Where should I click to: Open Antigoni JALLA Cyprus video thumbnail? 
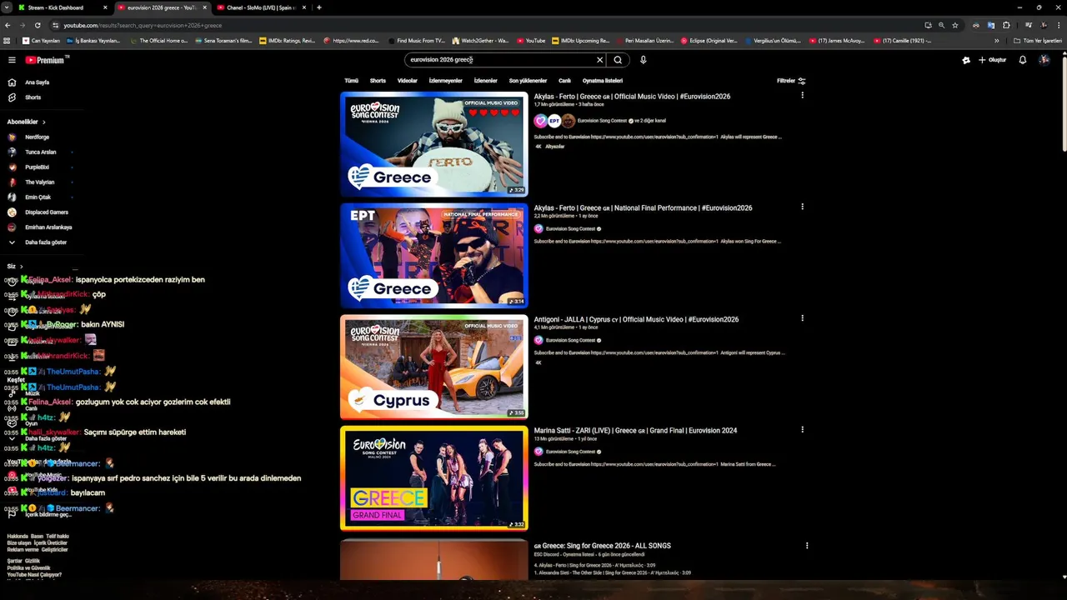tap(433, 367)
